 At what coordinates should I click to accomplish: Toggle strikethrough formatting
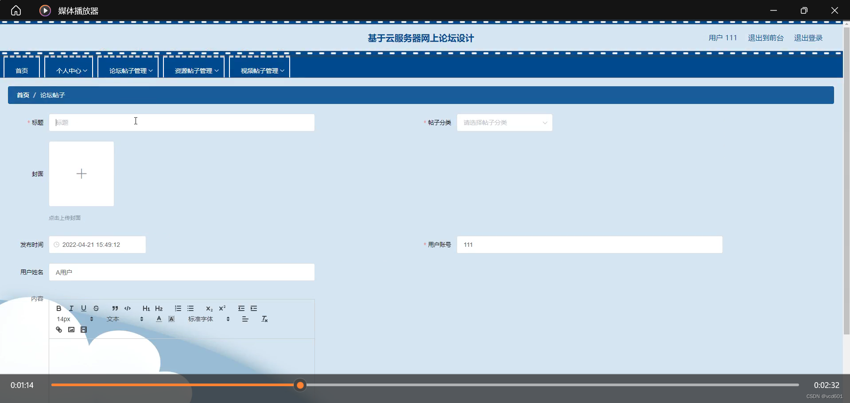coord(96,308)
